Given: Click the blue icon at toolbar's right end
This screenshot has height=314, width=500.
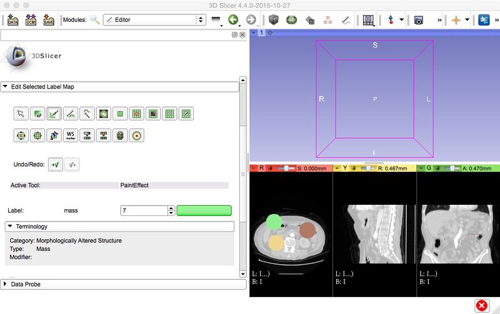Looking at the screenshot, I should 484,20.
